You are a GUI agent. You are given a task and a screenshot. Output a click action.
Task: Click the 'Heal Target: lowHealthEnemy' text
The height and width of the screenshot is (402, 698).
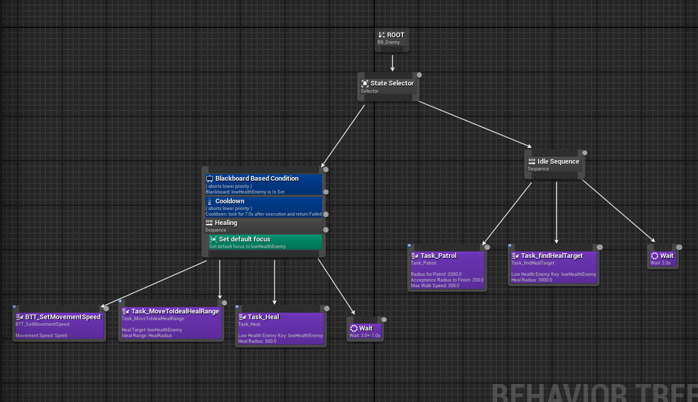152,330
